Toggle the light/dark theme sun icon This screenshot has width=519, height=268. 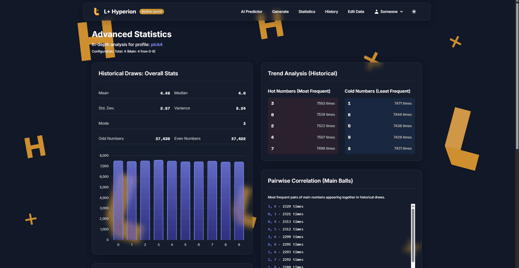coord(414,12)
